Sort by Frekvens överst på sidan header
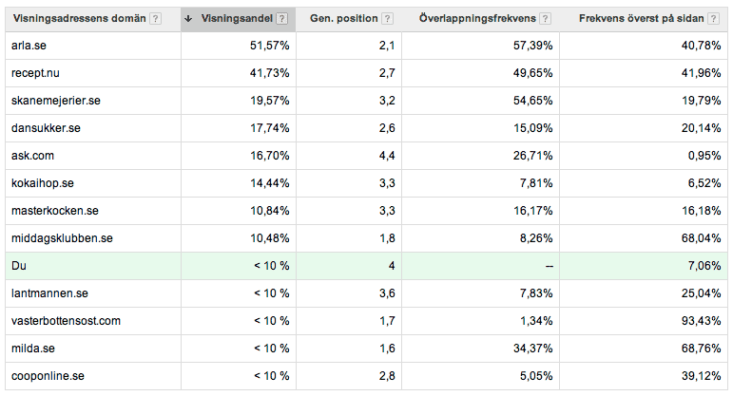Viewport: 733px width, 396px height. pos(650,19)
